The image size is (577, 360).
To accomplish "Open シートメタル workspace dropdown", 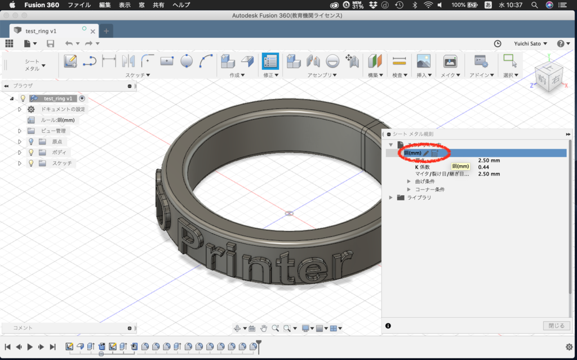I will coord(35,65).
